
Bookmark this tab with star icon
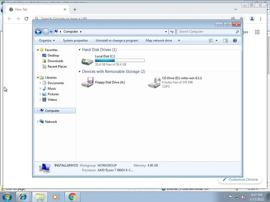[242, 19]
